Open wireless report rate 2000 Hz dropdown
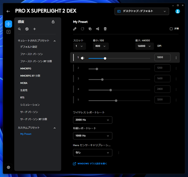This screenshot has height=177, width=188. coord(93,120)
